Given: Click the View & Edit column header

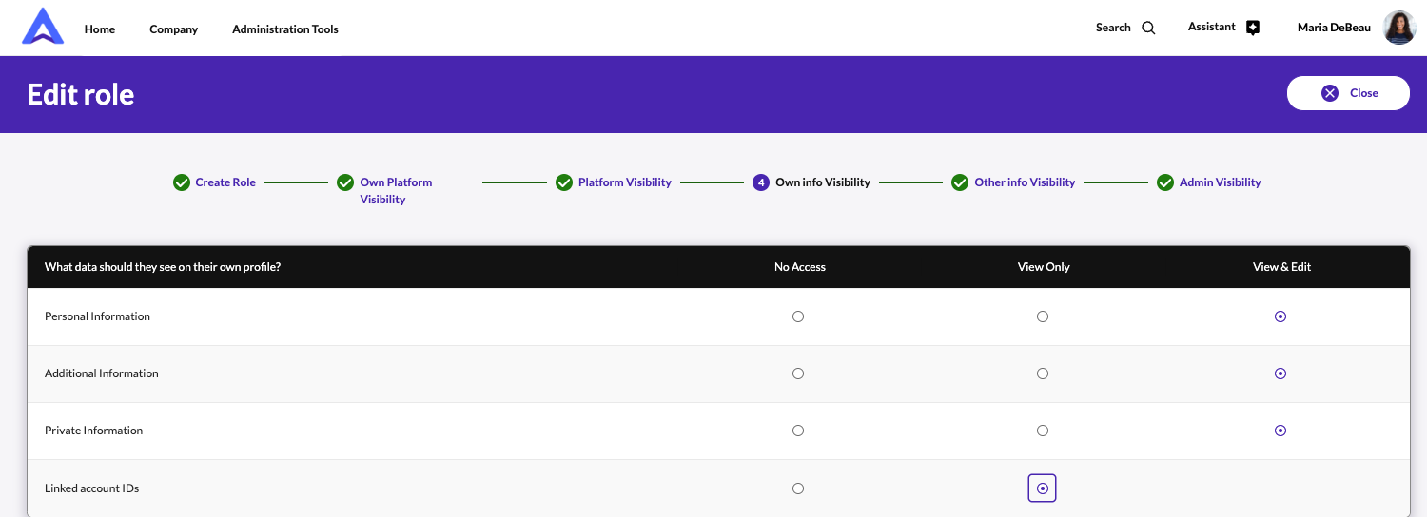Looking at the screenshot, I should tap(1281, 267).
